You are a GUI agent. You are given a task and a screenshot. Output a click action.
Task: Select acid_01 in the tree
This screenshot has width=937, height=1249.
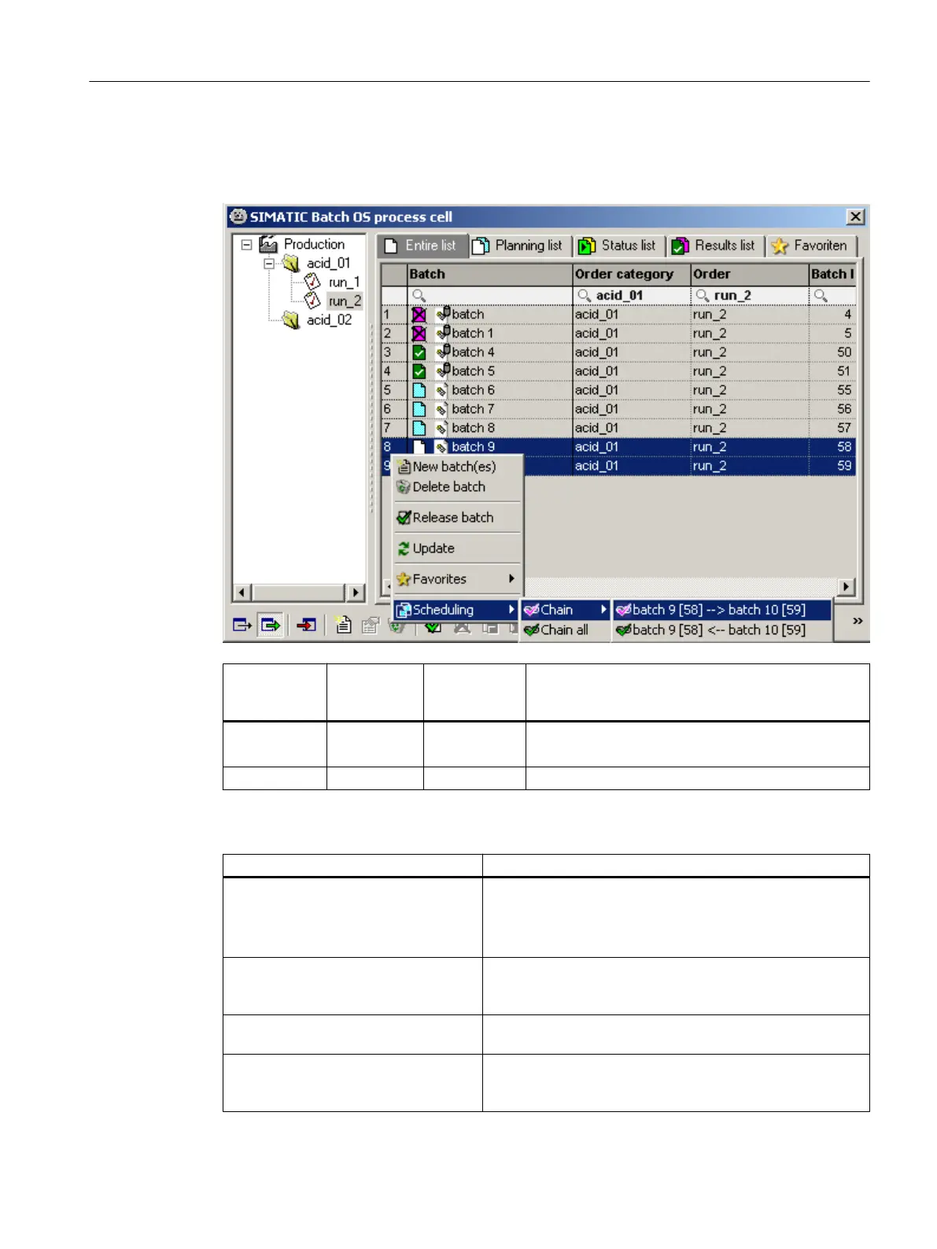pos(328,264)
